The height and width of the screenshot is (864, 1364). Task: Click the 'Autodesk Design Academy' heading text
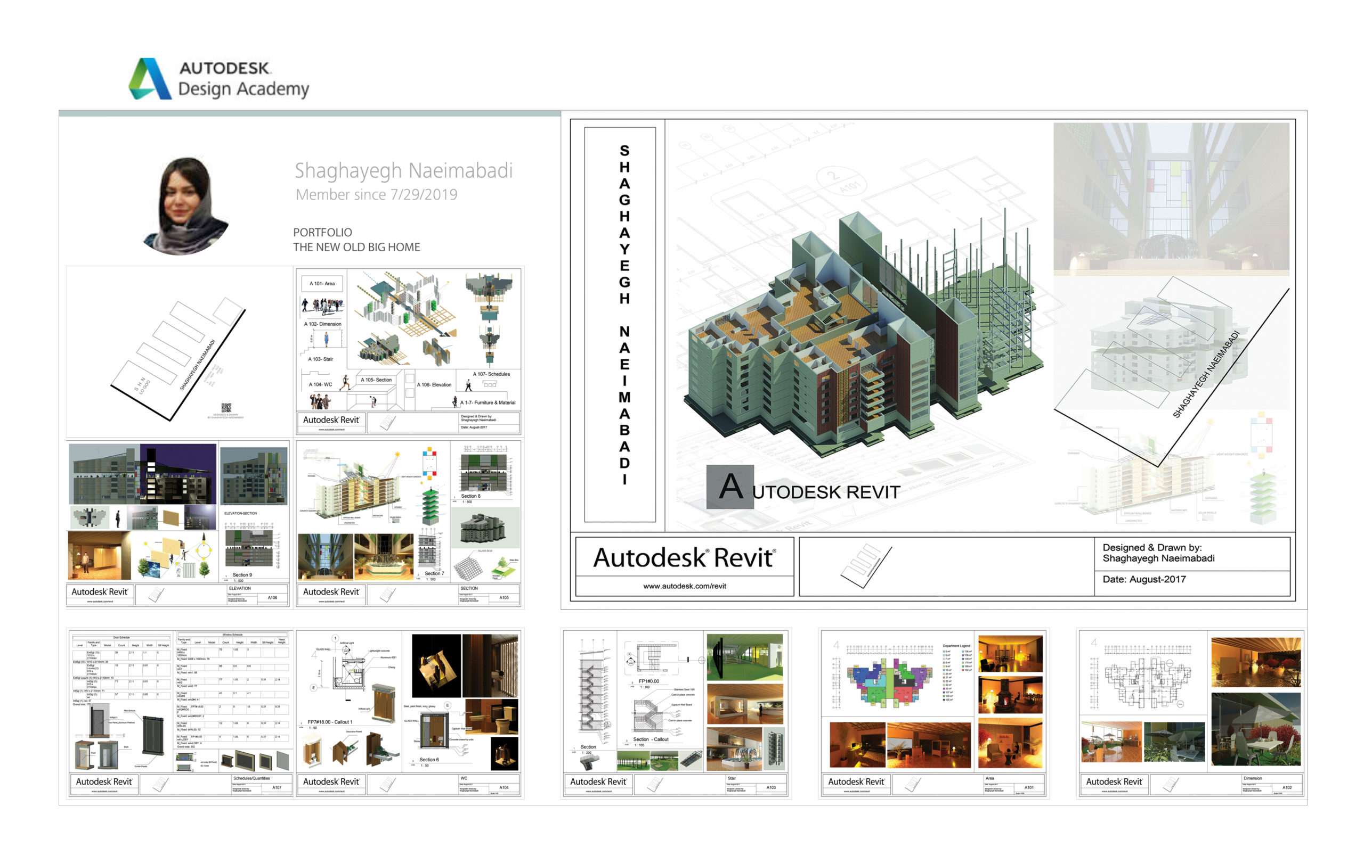[x=243, y=79]
